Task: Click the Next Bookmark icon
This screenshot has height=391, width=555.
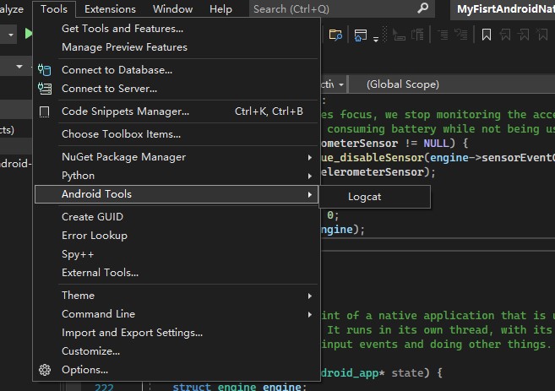Action: click(524, 35)
